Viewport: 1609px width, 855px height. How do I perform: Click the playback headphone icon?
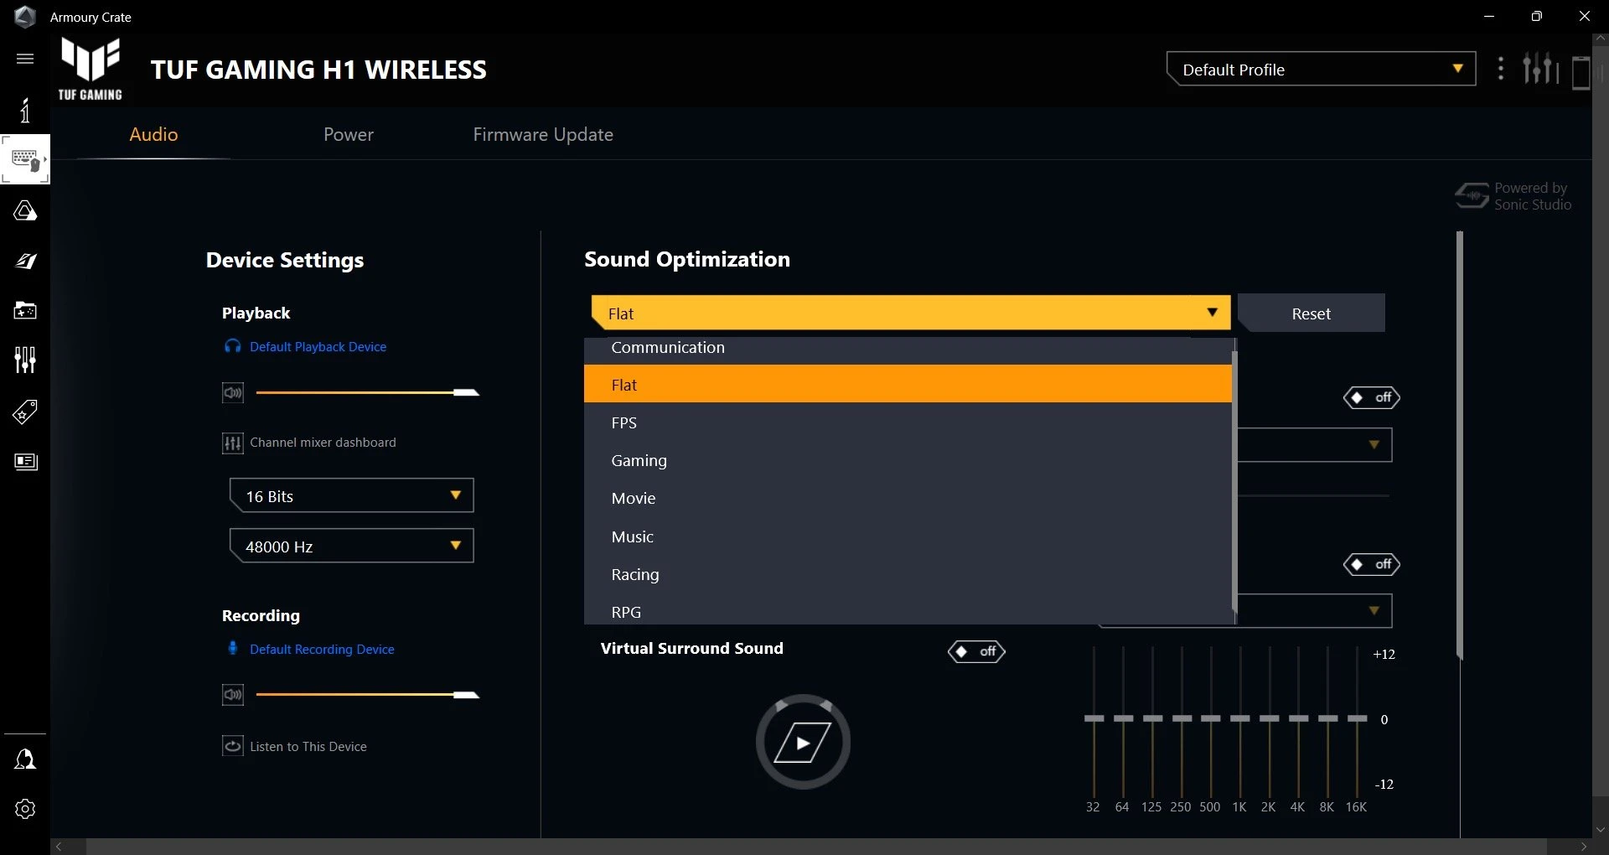233,346
